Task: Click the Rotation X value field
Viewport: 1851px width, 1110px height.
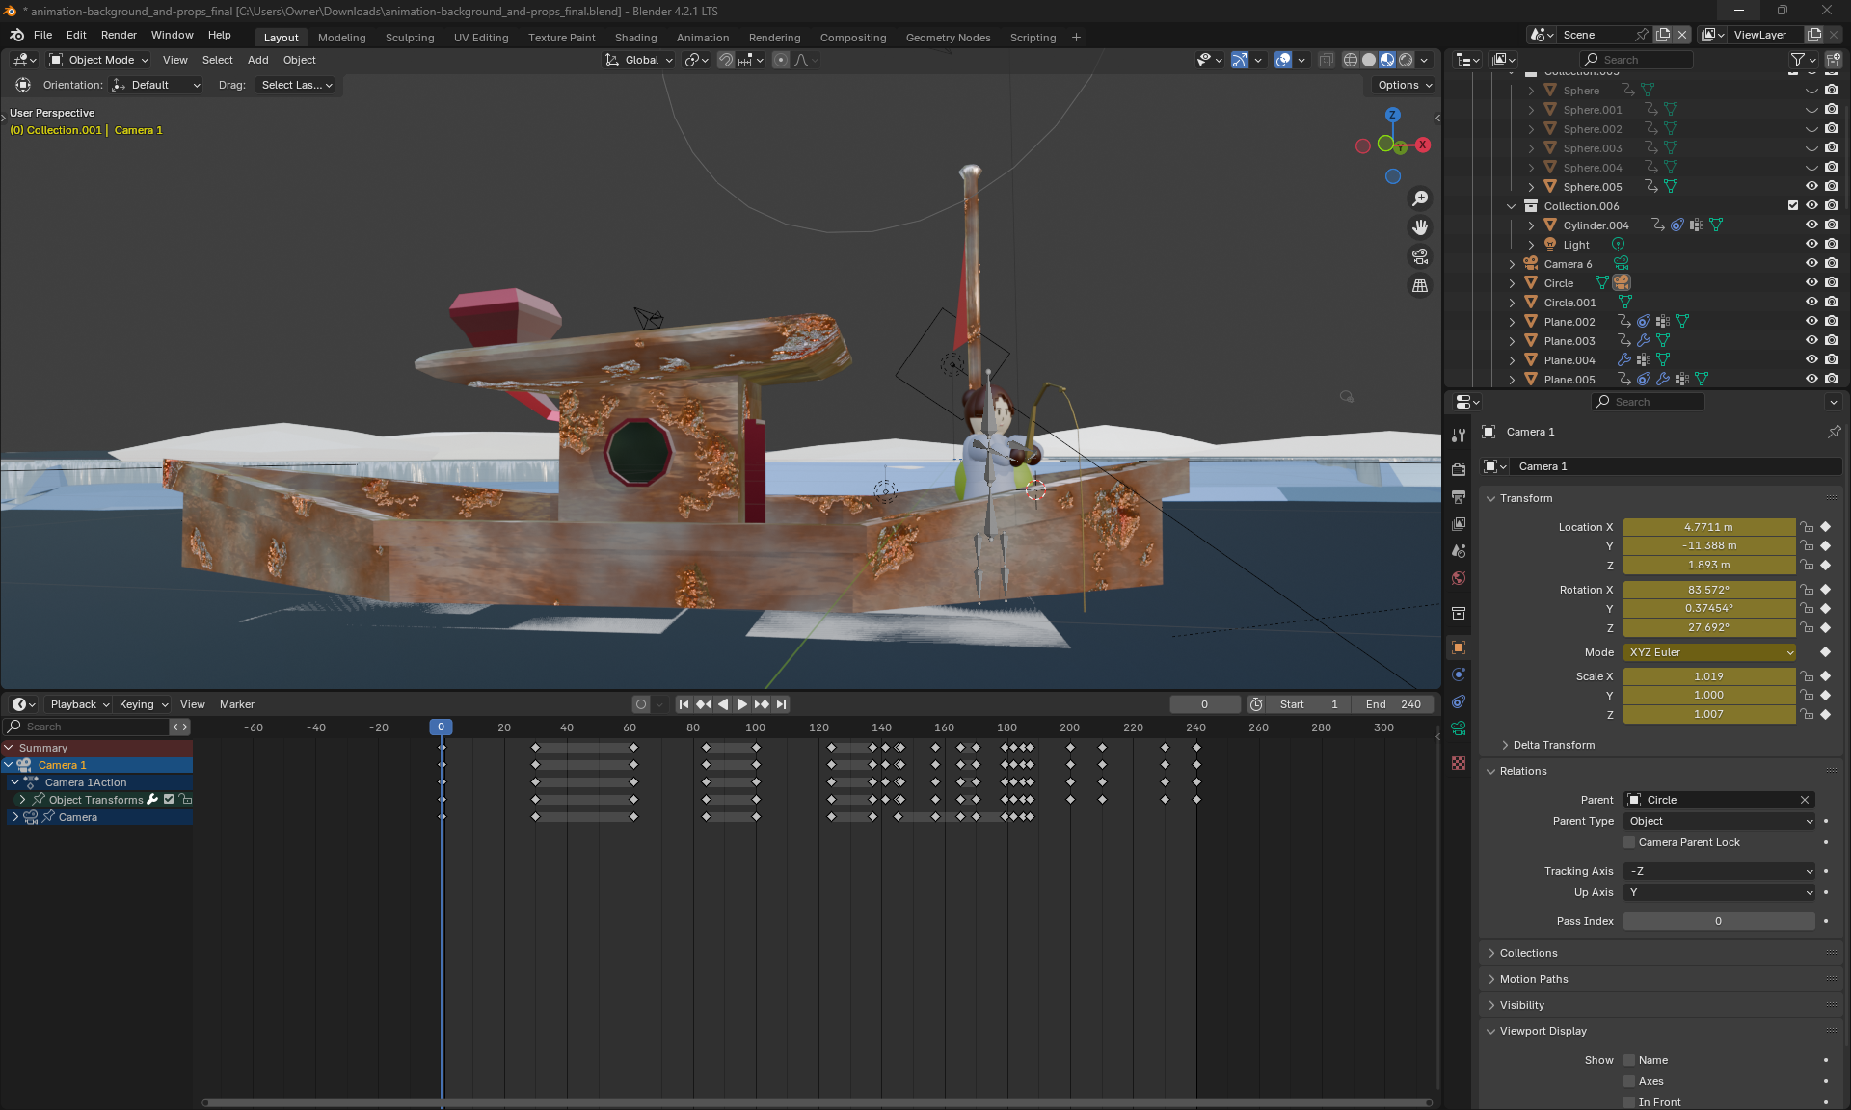Action: [x=1708, y=589]
